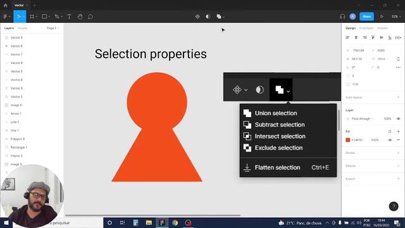Open Chrome from the Windows taskbar
The image size is (405, 228).
click(x=175, y=222)
